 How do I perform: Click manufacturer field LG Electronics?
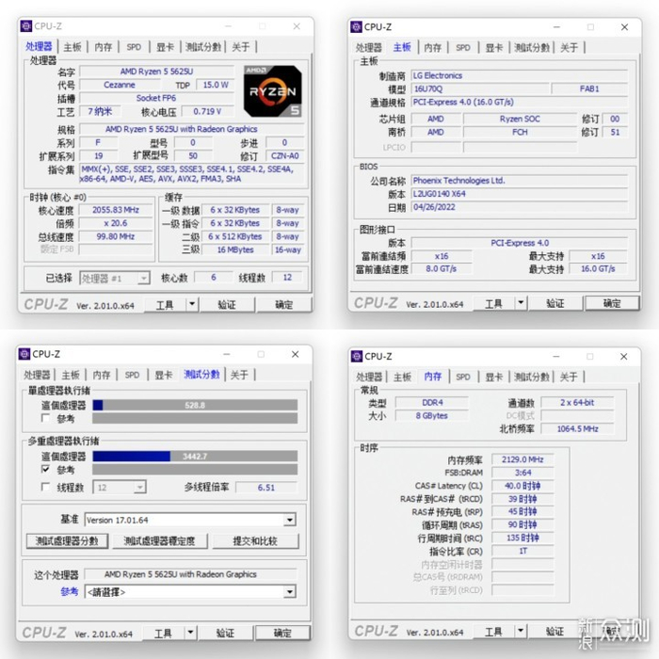tap(520, 75)
